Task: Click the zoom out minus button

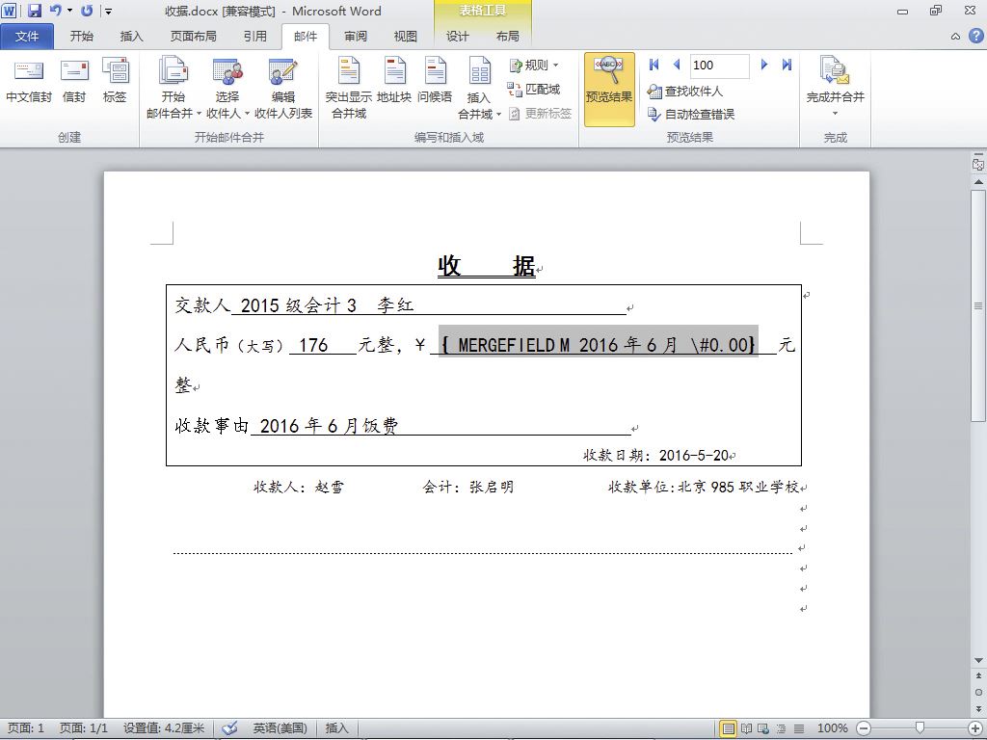Action: [864, 728]
